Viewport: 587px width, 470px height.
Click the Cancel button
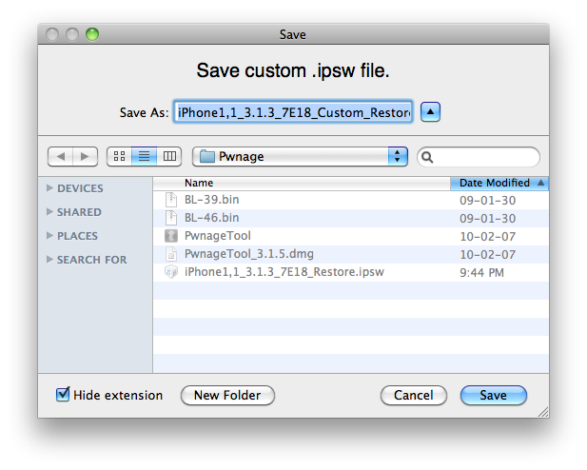coord(414,395)
